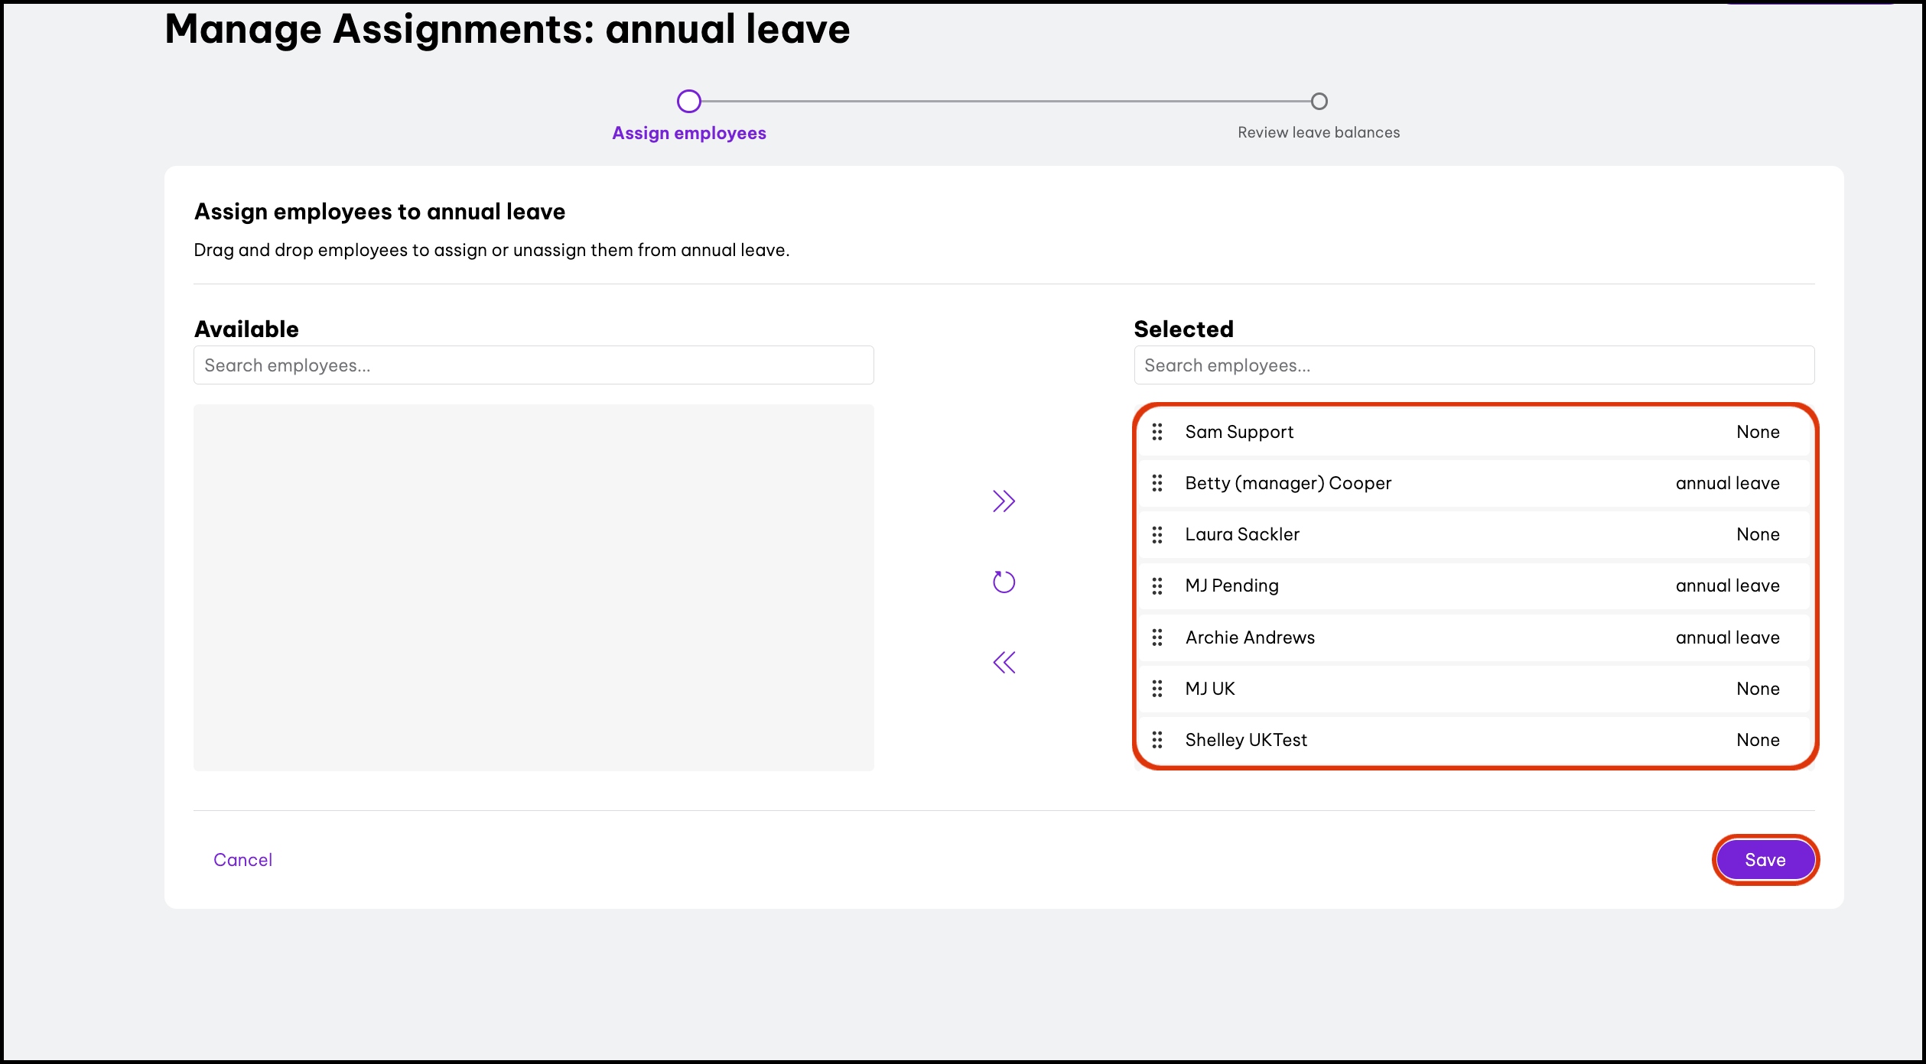Click the move-all-left double chevron icon

click(x=1004, y=663)
